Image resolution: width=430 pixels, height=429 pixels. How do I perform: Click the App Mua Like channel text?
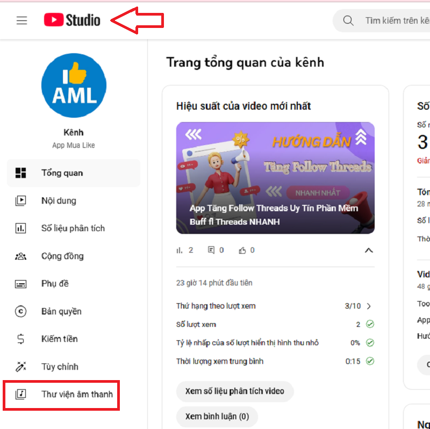74,145
